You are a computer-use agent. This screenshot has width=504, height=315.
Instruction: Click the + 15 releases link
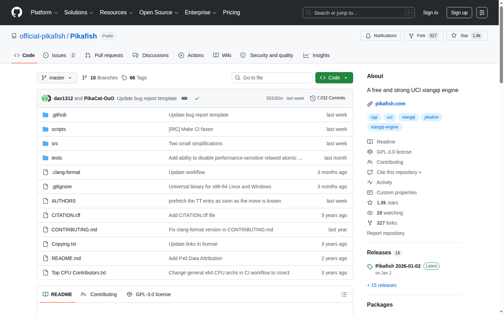coord(382,285)
